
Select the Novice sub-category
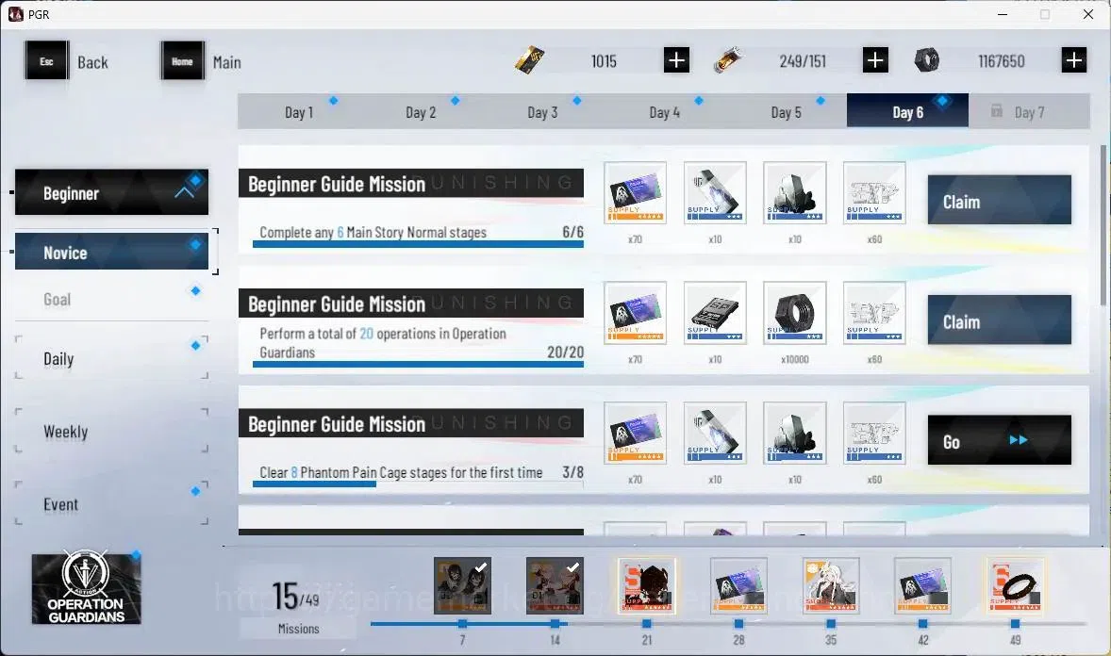111,252
